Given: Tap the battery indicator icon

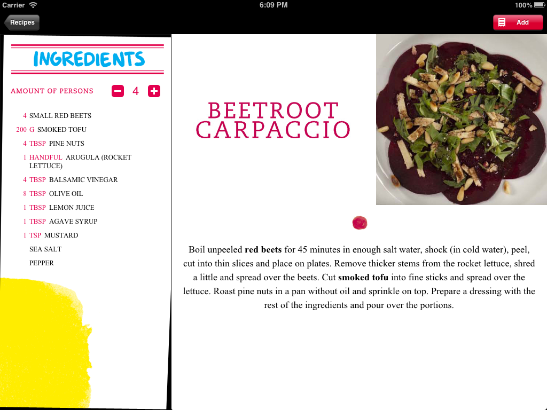Looking at the screenshot, I should click(540, 5).
